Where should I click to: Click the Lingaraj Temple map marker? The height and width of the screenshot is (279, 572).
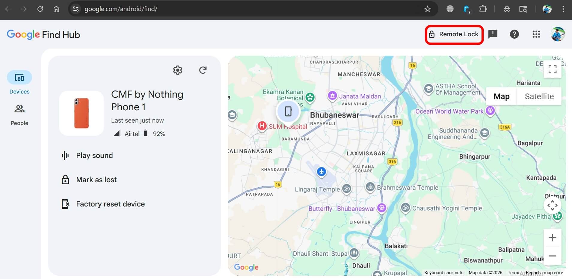pyautogui.click(x=347, y=189)
